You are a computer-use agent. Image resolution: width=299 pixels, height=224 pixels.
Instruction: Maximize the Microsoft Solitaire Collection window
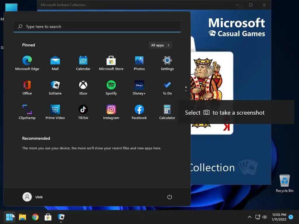pos(251,5)
